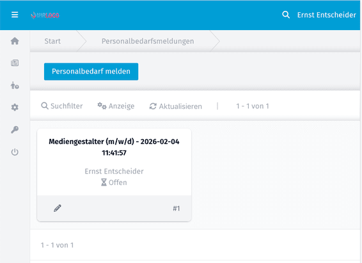Image resolution: width=362 pixels, height=263 pixels.
Task: Open settings gear in sidebar
Action: 15,108
